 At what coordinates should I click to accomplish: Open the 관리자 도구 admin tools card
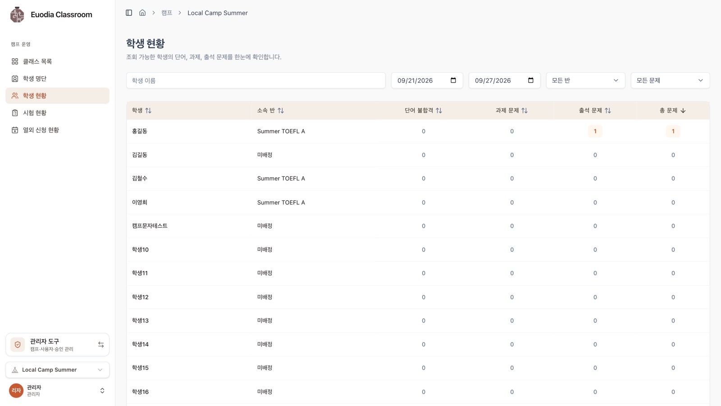tap(58, 345)
